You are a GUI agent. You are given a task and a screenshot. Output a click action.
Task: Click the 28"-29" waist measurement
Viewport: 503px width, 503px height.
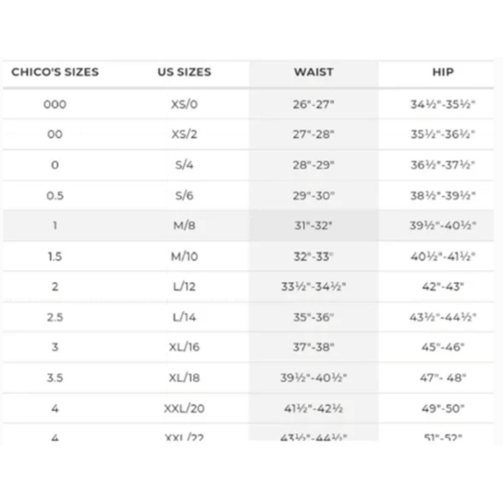click(313, 165)
